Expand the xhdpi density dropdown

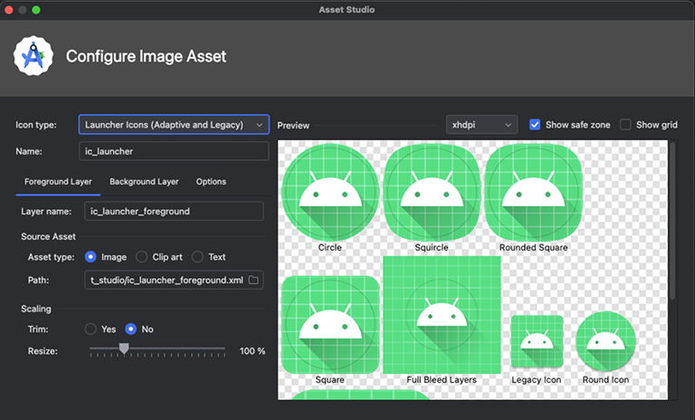tap(481, 125)
